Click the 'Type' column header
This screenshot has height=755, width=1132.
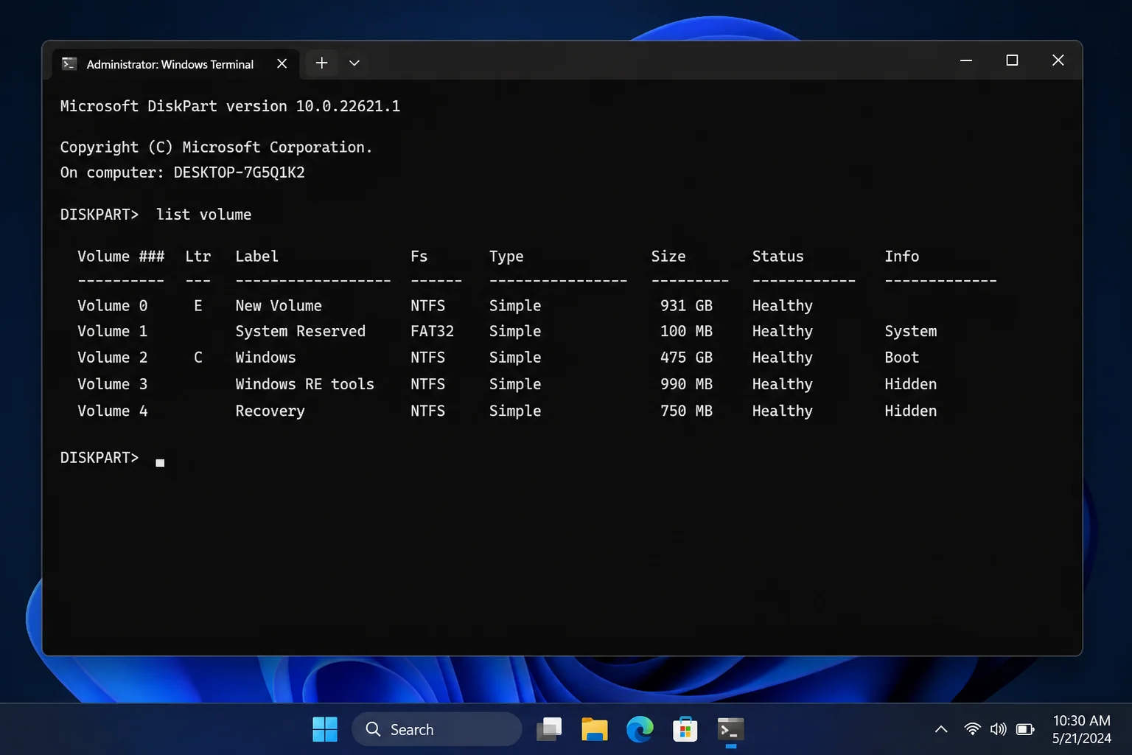[x=506, y=256]
